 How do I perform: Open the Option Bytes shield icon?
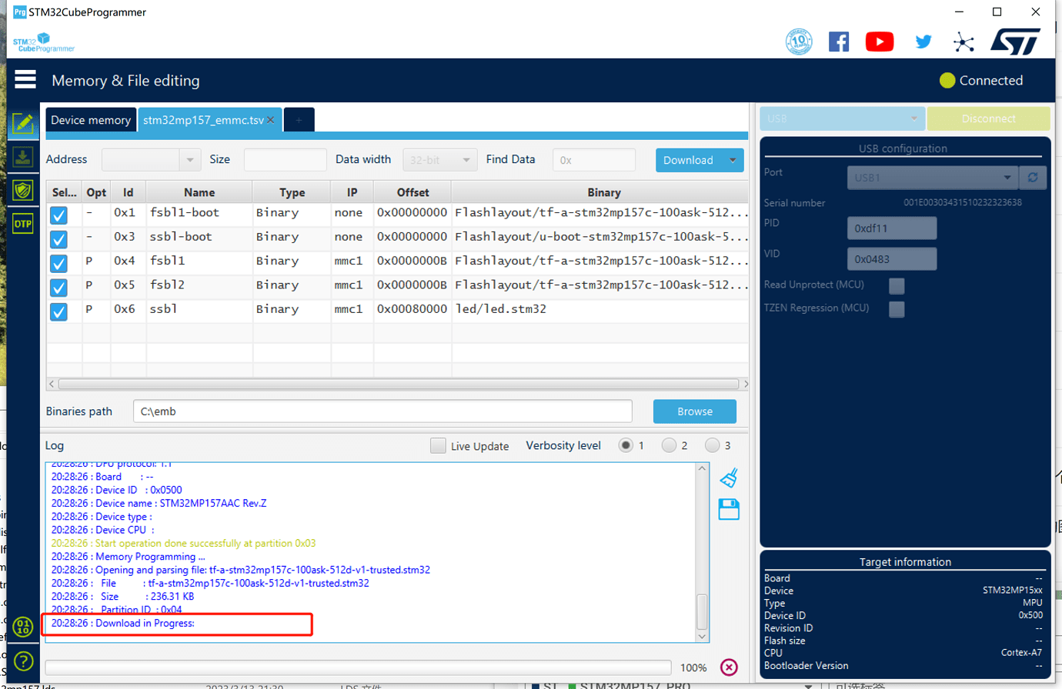pos(23,191)
